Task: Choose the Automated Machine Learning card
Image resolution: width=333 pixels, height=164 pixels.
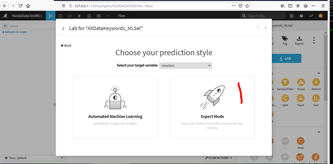Action: [x=115, y=107]
